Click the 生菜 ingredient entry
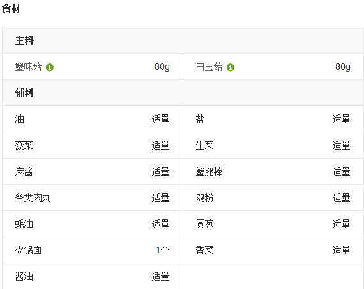The image size is (364, 289). point(204,146)
